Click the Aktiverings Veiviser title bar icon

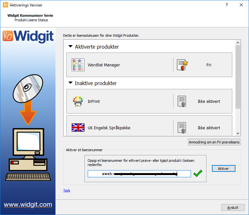pos(5,5)
